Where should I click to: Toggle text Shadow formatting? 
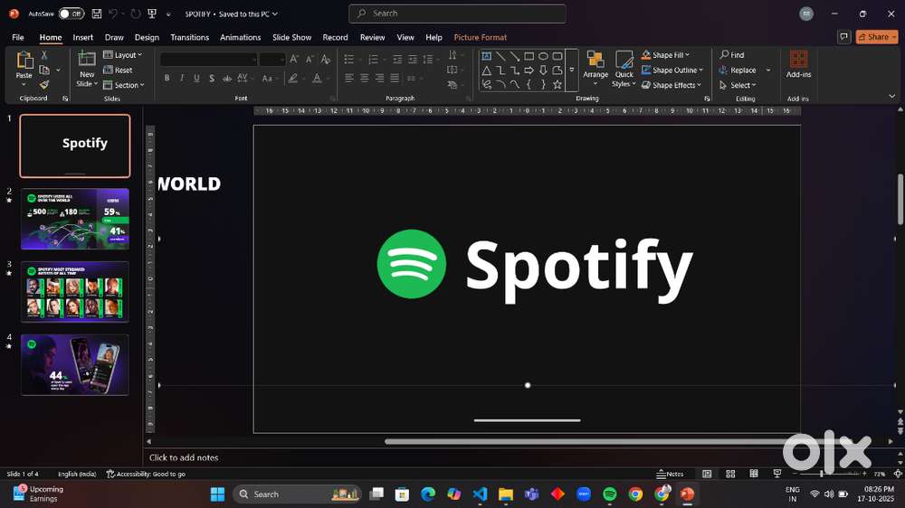[x=212, y=78]
